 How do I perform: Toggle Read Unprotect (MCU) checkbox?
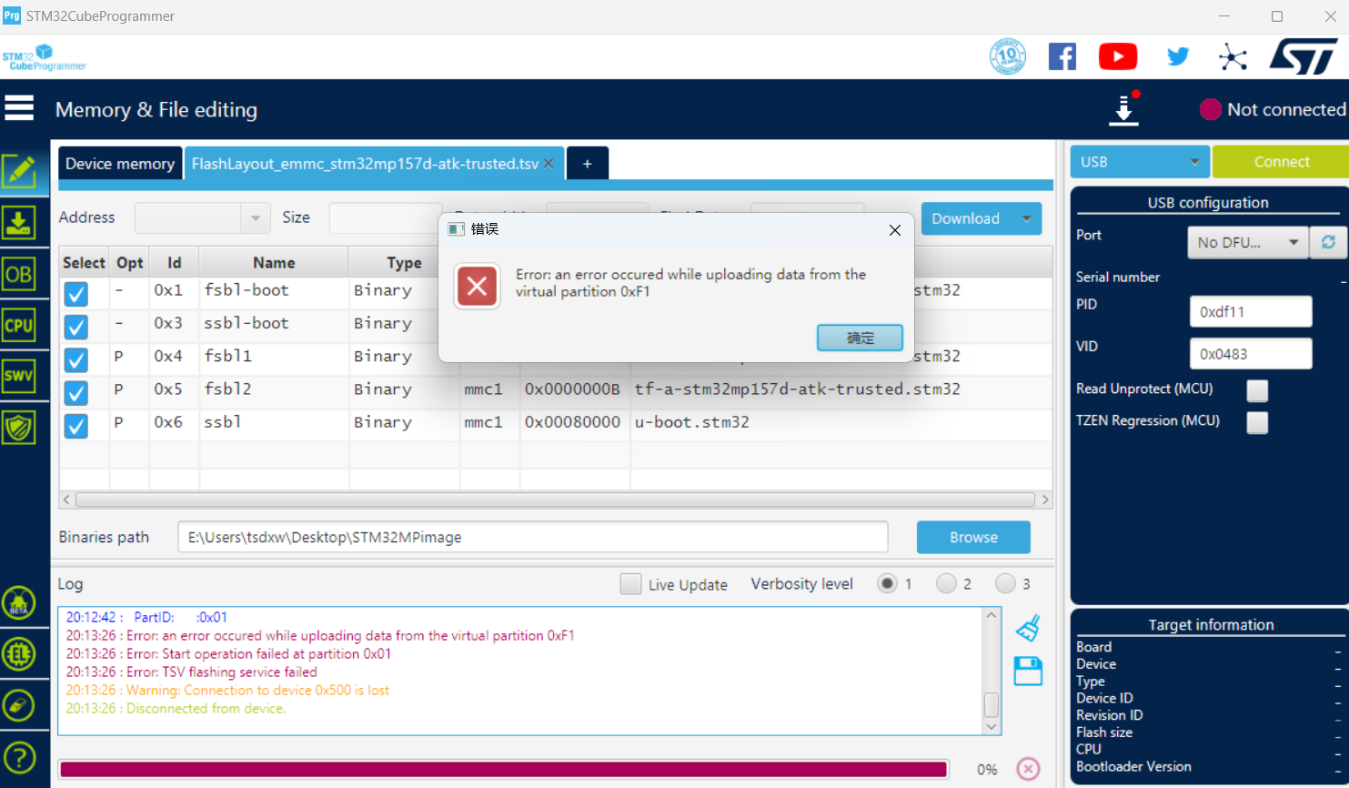[x=1257, y=390]
